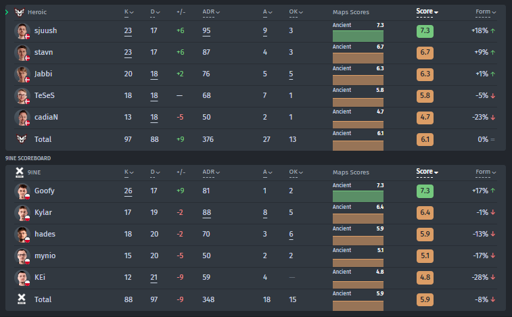The image size is (512, 317).
Task: Sort Heroic table by Form column
Action: pos(486,11)
